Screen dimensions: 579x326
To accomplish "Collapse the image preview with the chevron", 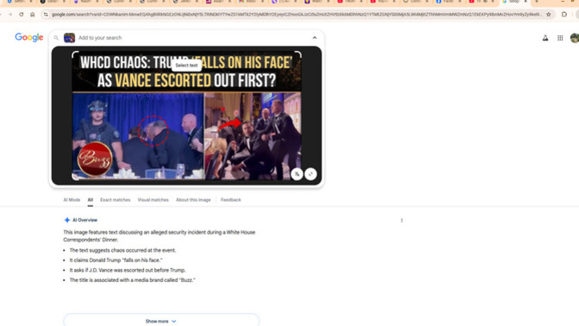I will click(x=314, y=38).
